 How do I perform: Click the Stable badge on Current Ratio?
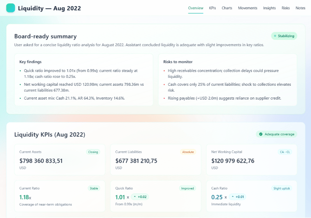click(94, 188)
